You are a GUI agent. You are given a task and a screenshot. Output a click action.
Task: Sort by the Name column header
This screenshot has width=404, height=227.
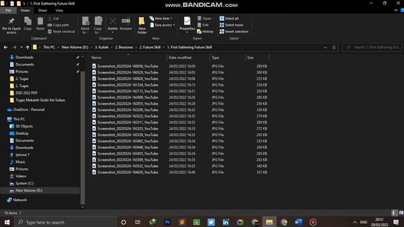129,57
